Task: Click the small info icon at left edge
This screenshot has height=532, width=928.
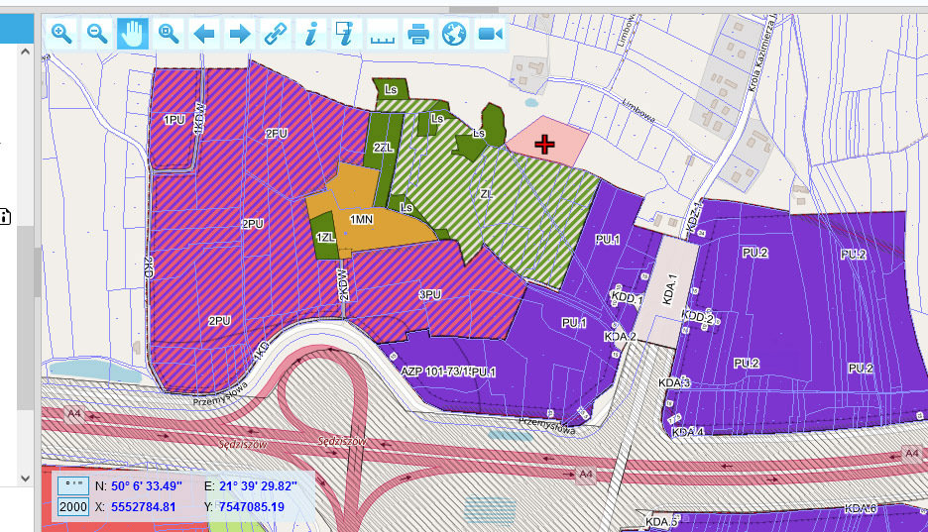Action: tap(5, 217)
